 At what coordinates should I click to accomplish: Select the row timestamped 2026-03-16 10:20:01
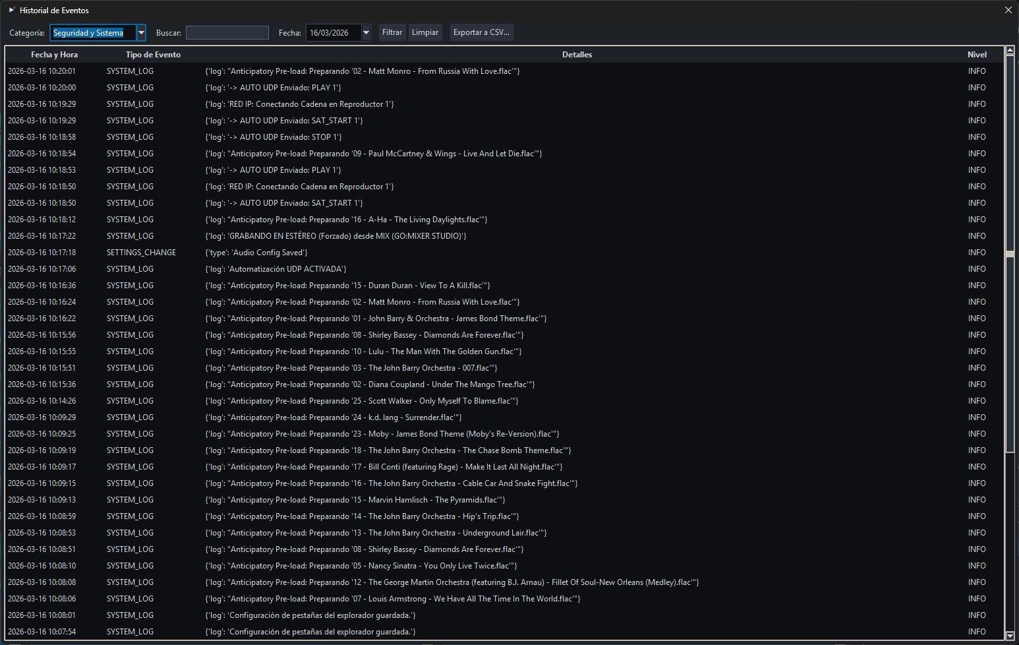tap(504, 71)
